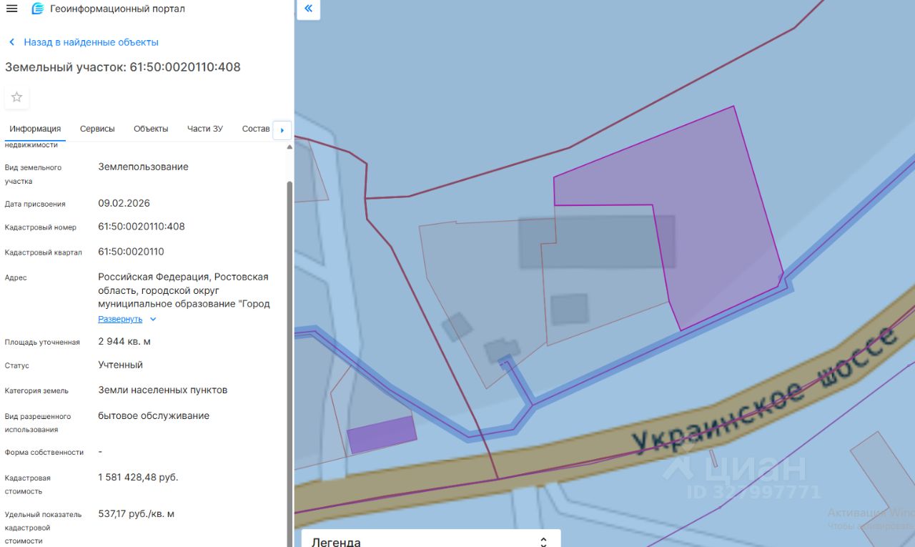The height and width of the screenshot is (547, 915).
Task: Click the Кадастровый квартал field label
Action: click(x=44, y=252)
